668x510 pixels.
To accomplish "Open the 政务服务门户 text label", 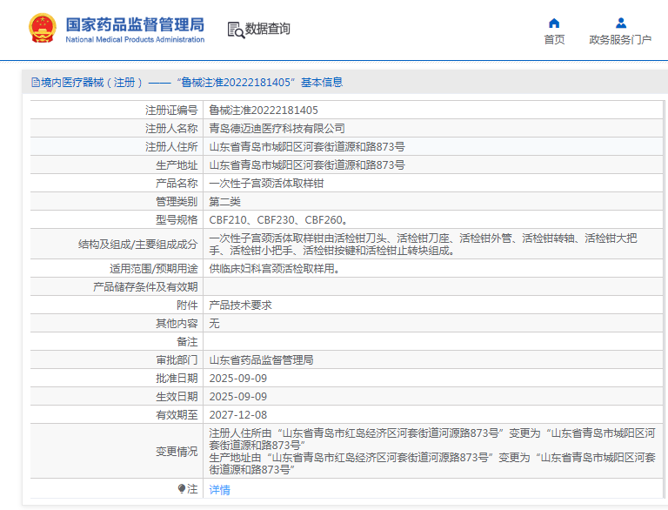I will (620, 40).
